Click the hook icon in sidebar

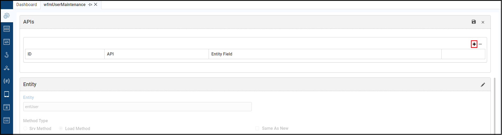[x=7, y=55]
